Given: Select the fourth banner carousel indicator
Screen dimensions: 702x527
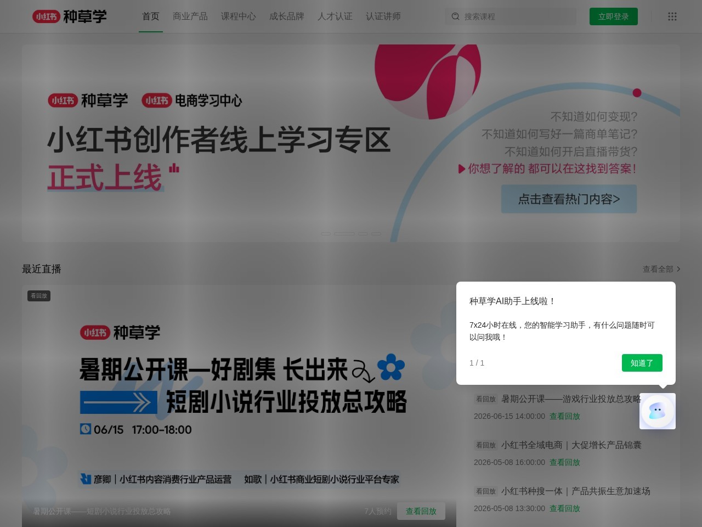Looking at the screenshot, I should click(x=376, y=234).
